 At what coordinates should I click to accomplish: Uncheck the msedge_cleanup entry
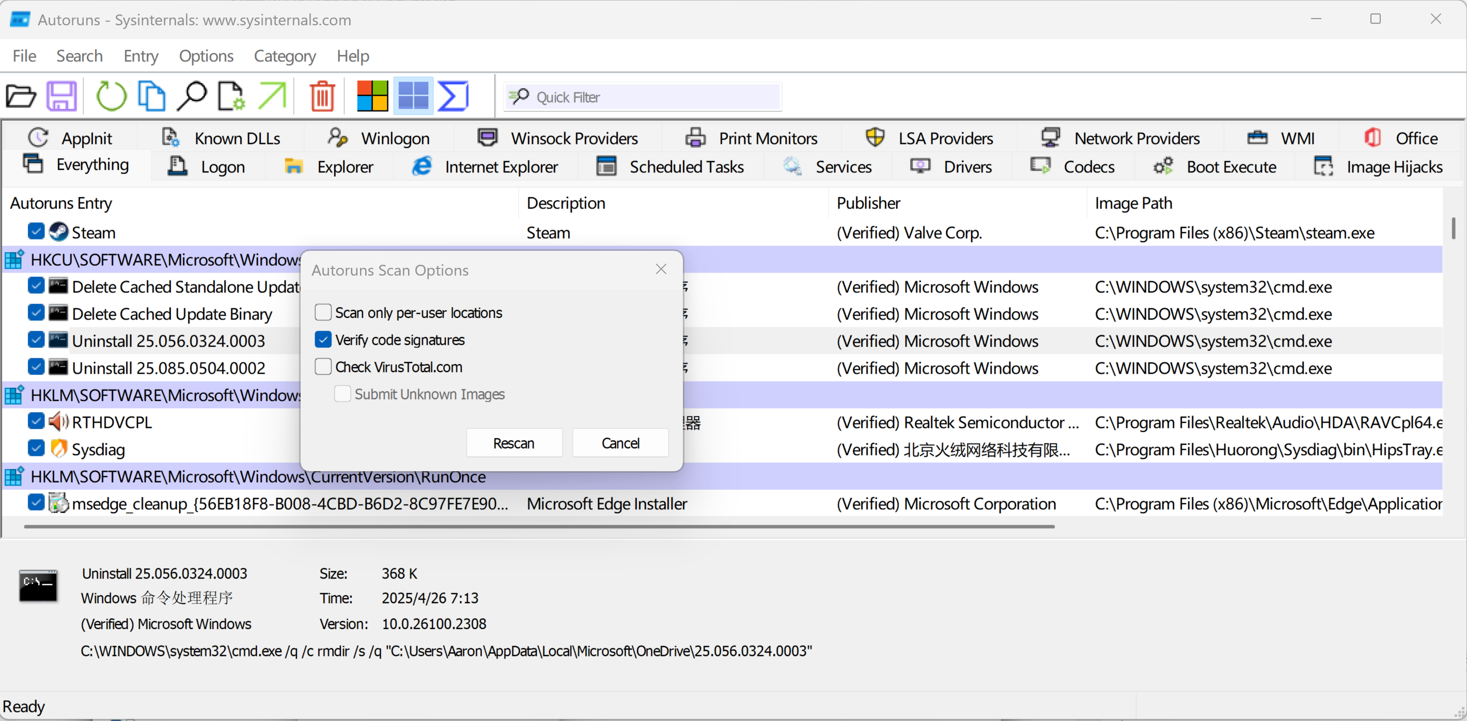(36, 503)
